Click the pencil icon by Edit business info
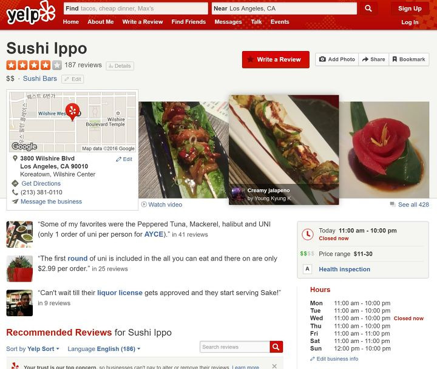This screenshot has width=437, height=369. pos(313,359)
